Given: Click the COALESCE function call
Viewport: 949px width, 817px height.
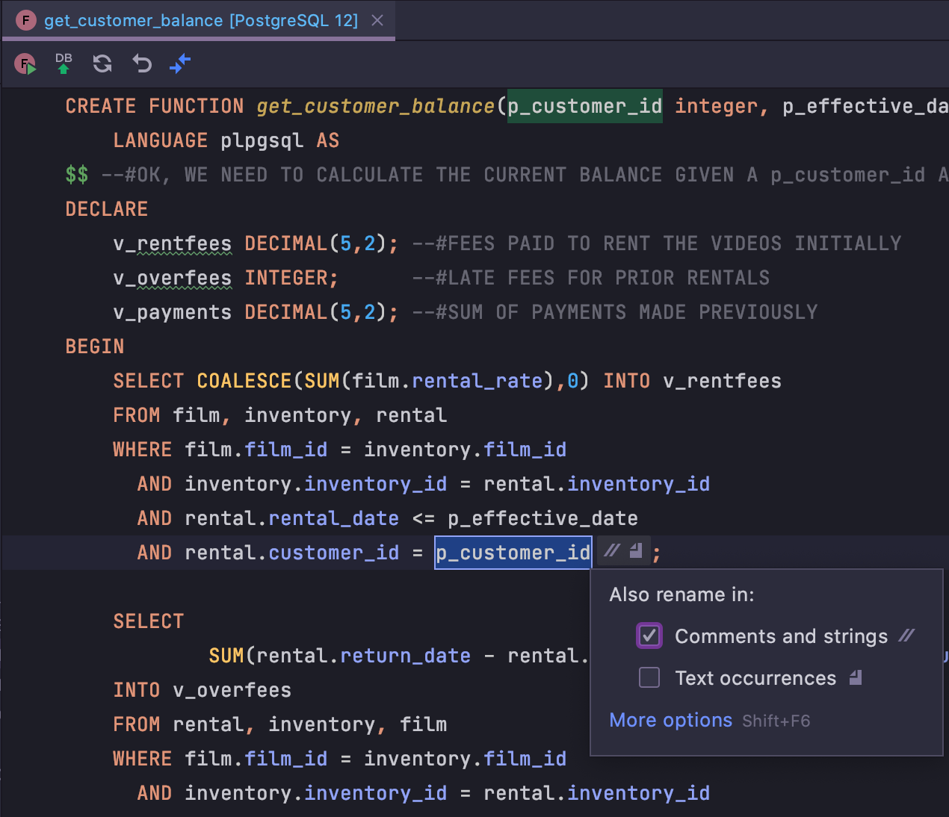Looking at the screenshot, I should (x=244, y=381).
